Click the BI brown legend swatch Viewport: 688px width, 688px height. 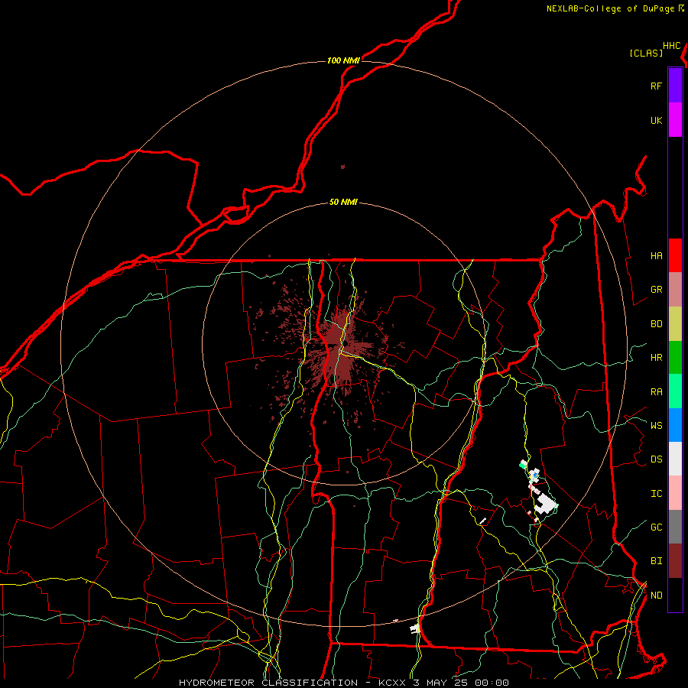[675, 561]
